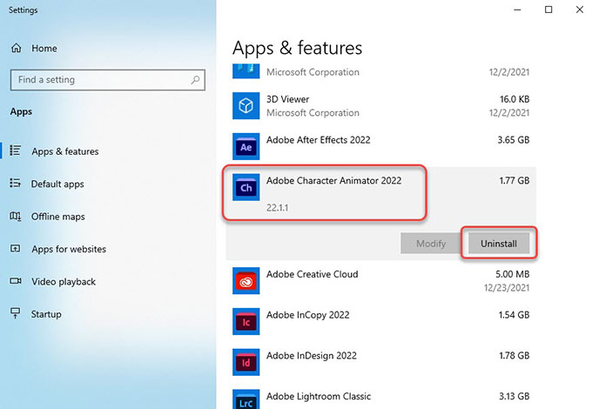Click the Apps & features list icon
The width and height of the screenshot is (592, 409).
(15, 151)
